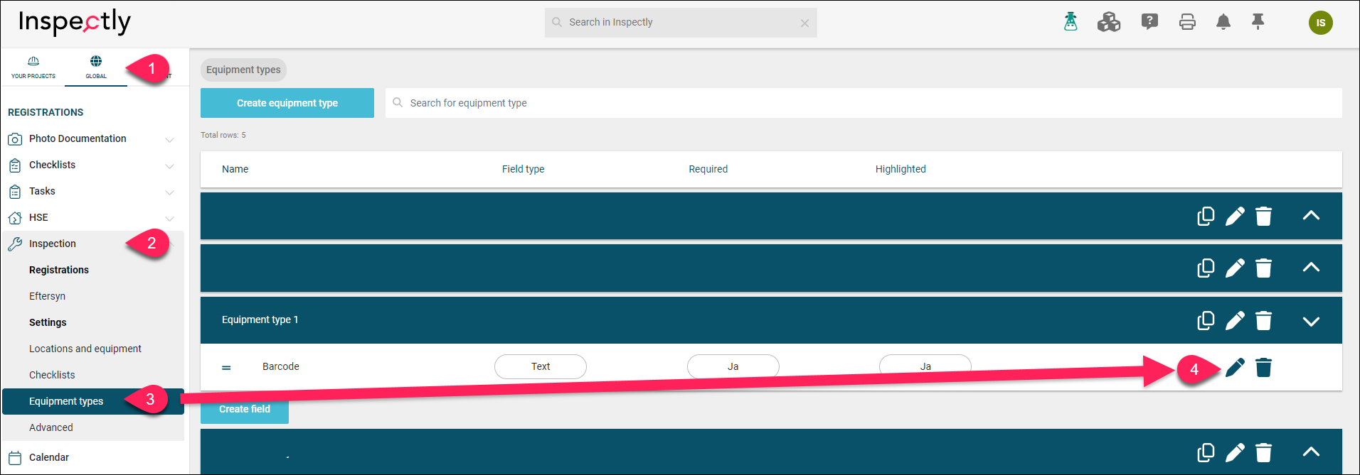Open HSE menu item
The width and height of the screenshot is (1360, 475).
(x=38, y=217)
